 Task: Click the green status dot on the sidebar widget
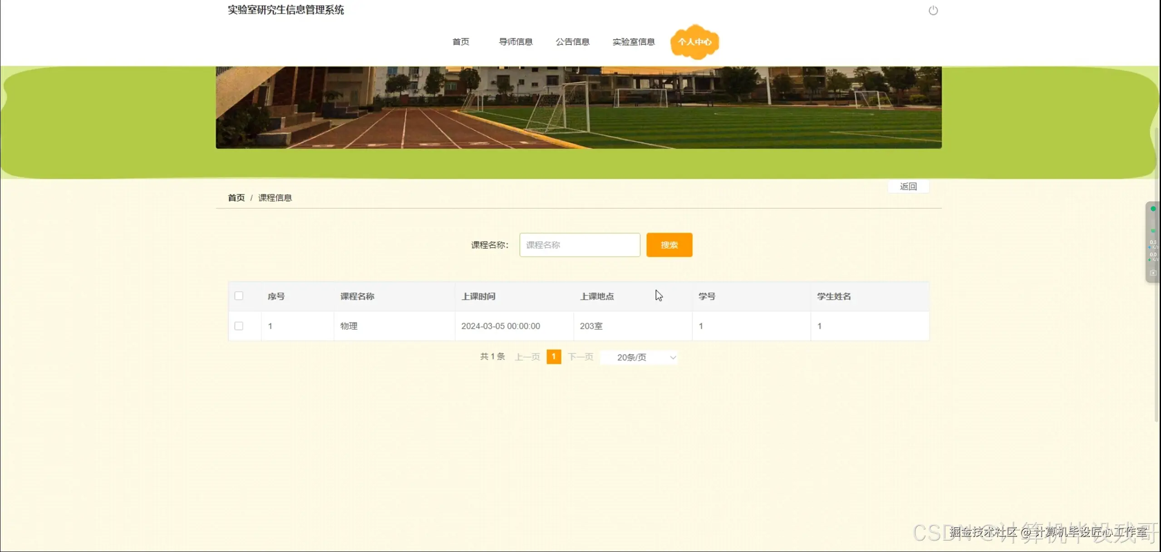tap(1153, 209)
